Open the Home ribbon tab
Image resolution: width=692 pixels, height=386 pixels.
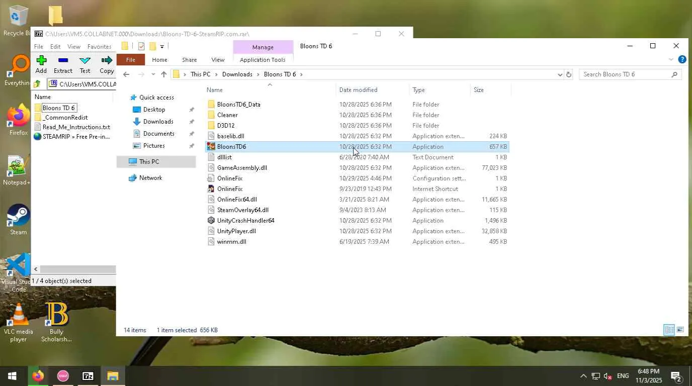click(x=159, y=60)
